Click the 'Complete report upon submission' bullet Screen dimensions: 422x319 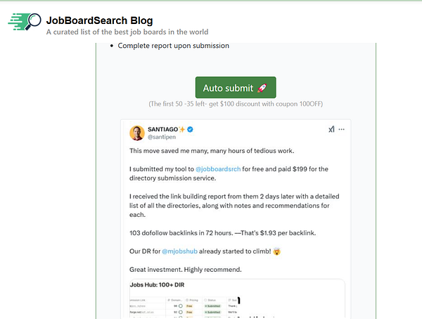click(173, 46)
